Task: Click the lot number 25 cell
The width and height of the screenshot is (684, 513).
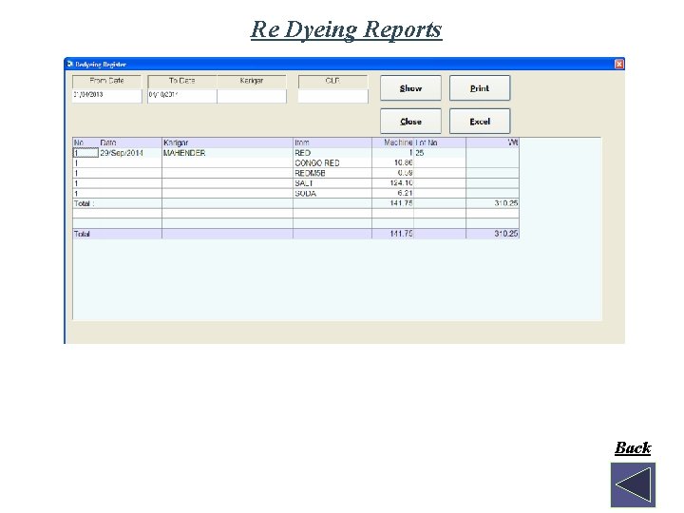Action: click(440, 153)
